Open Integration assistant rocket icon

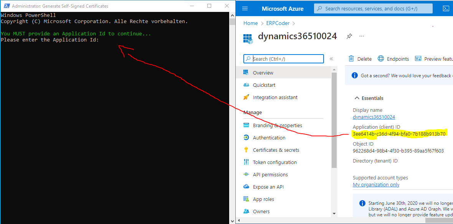tap(246, 97)
